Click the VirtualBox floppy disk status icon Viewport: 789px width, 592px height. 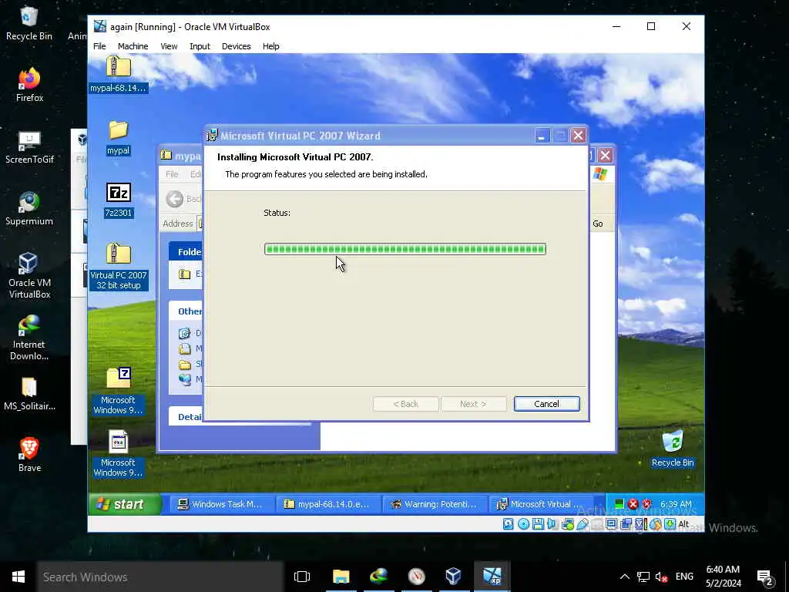coord(538,524)
